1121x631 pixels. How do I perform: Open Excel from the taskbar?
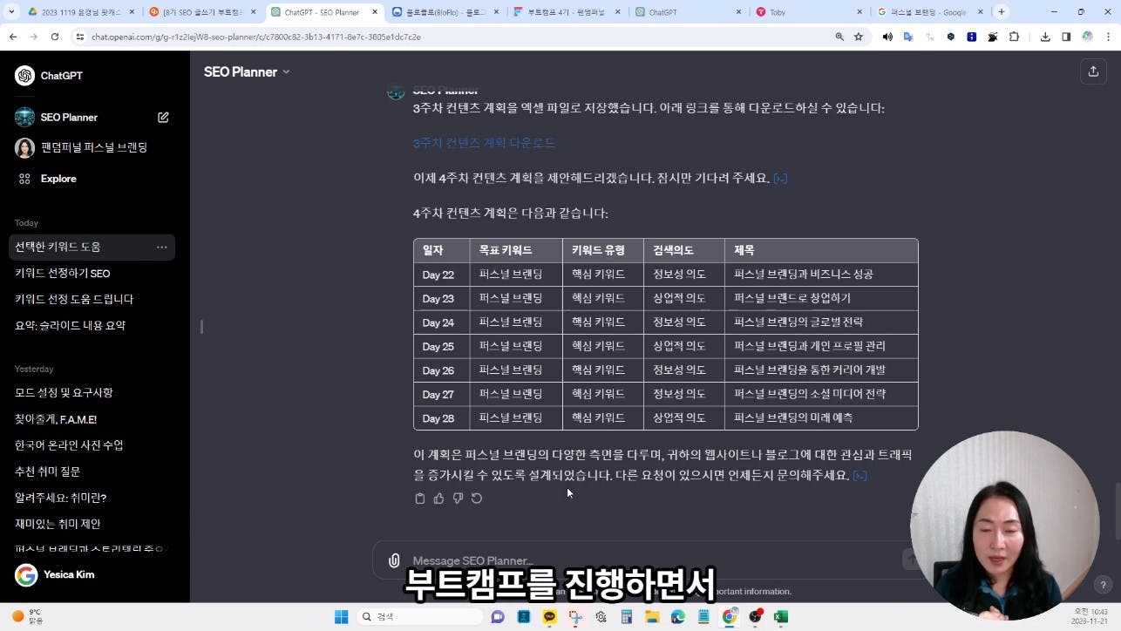[781, 617]
